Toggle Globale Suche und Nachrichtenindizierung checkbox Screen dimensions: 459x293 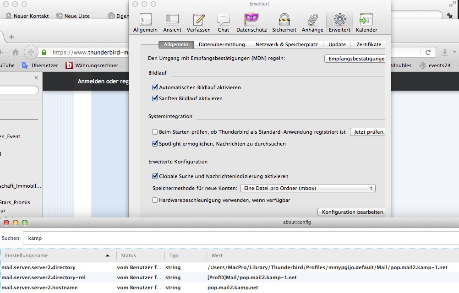pos(155,176)
